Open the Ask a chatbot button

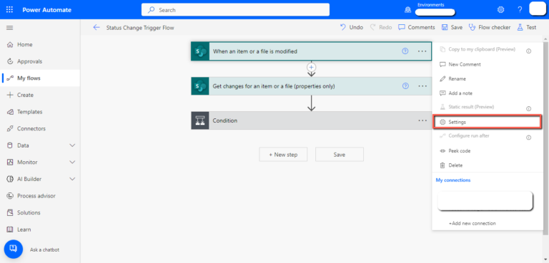(x=14, y=249)
